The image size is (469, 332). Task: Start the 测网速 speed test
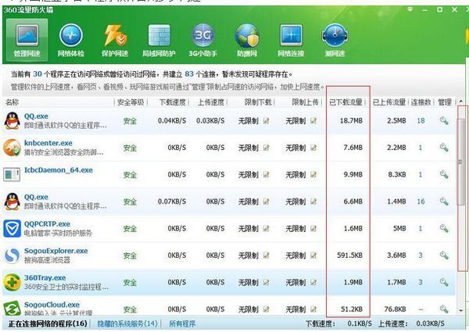[x=335, y=40]
